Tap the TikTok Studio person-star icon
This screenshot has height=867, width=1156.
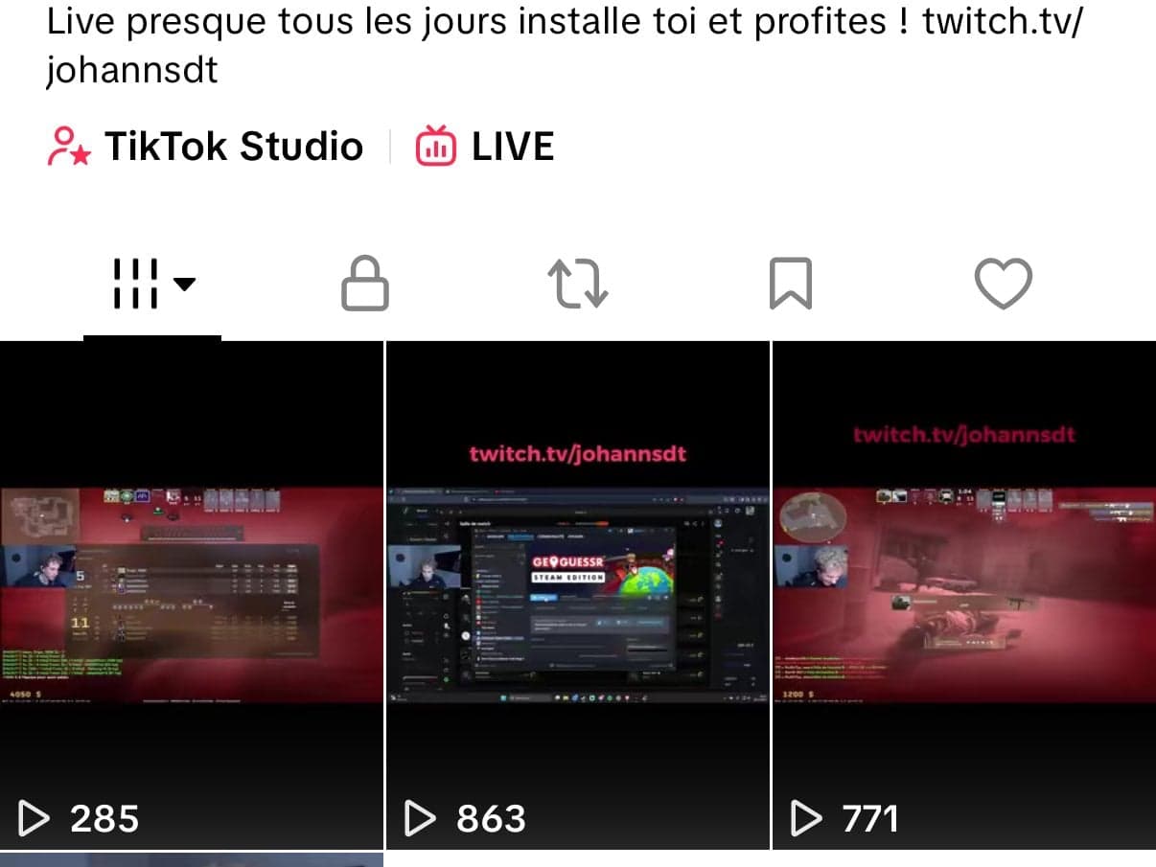tap(69, 147)
